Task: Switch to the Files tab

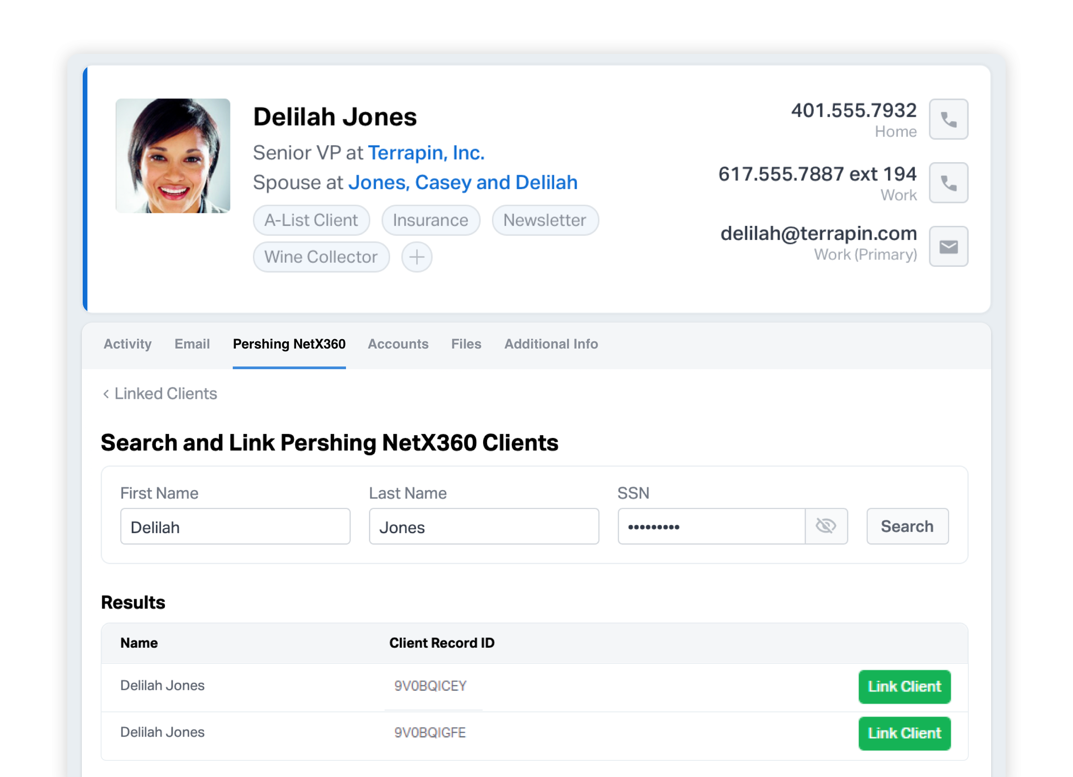Action: (466, 344)
